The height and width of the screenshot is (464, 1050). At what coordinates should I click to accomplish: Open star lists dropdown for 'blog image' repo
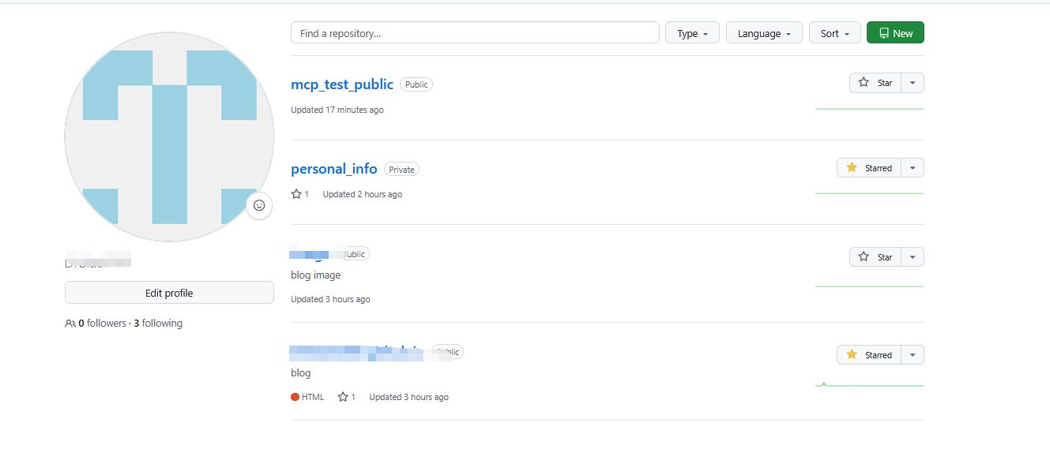tap(913, 257)
